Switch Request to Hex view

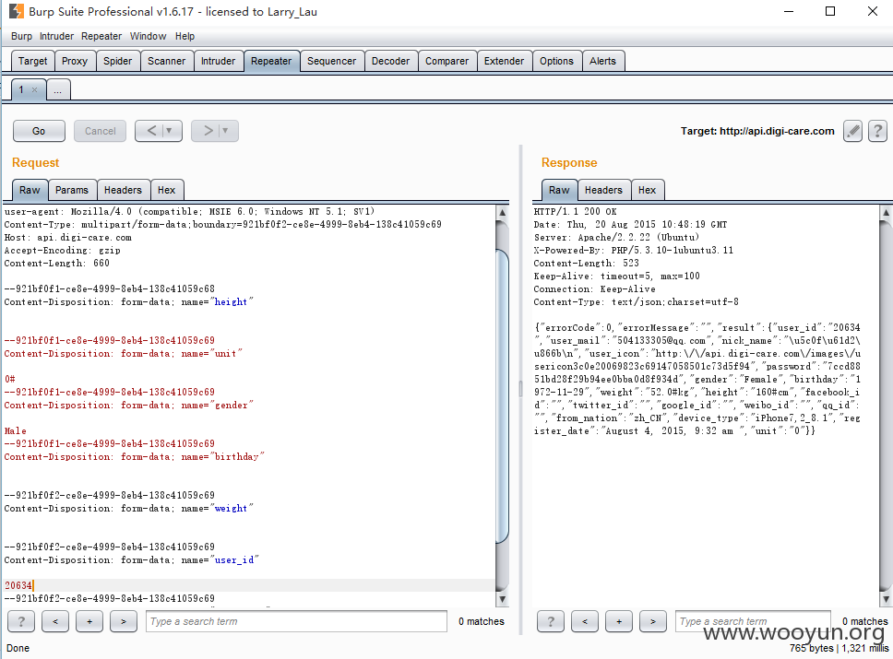(x=167, y=190)
